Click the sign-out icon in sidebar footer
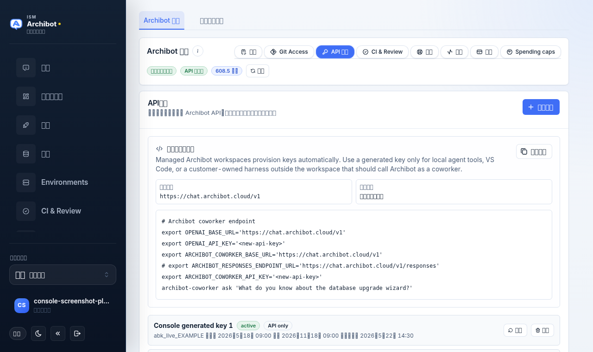This screenshot has height=352, width=593. tap(77, 333)
